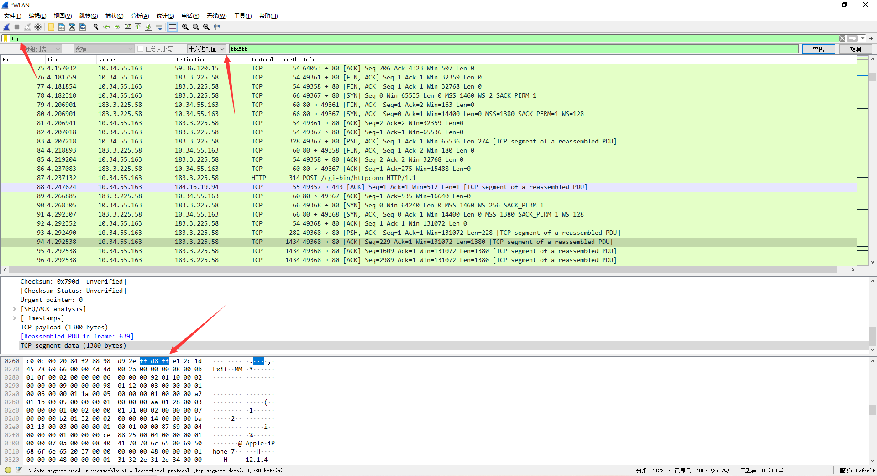Viewport: 877px width, 476px height.
Task: Stop the running capture
Action: coord(17,27)
